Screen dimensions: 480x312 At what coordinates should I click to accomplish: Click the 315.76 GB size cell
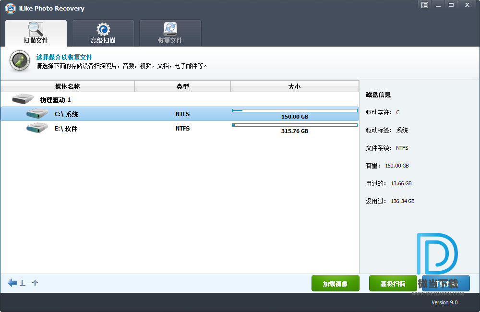point(295,131)
